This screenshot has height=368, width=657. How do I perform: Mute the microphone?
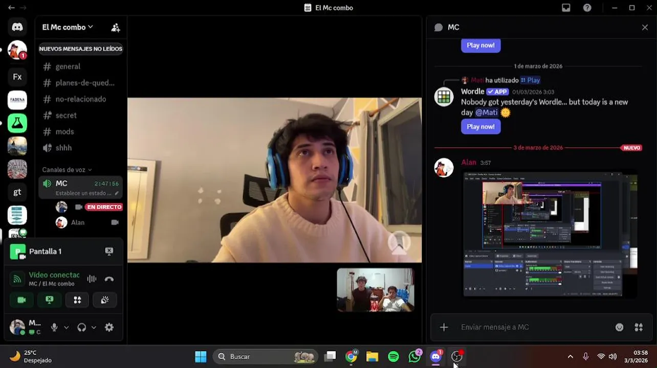coord(54,328)
